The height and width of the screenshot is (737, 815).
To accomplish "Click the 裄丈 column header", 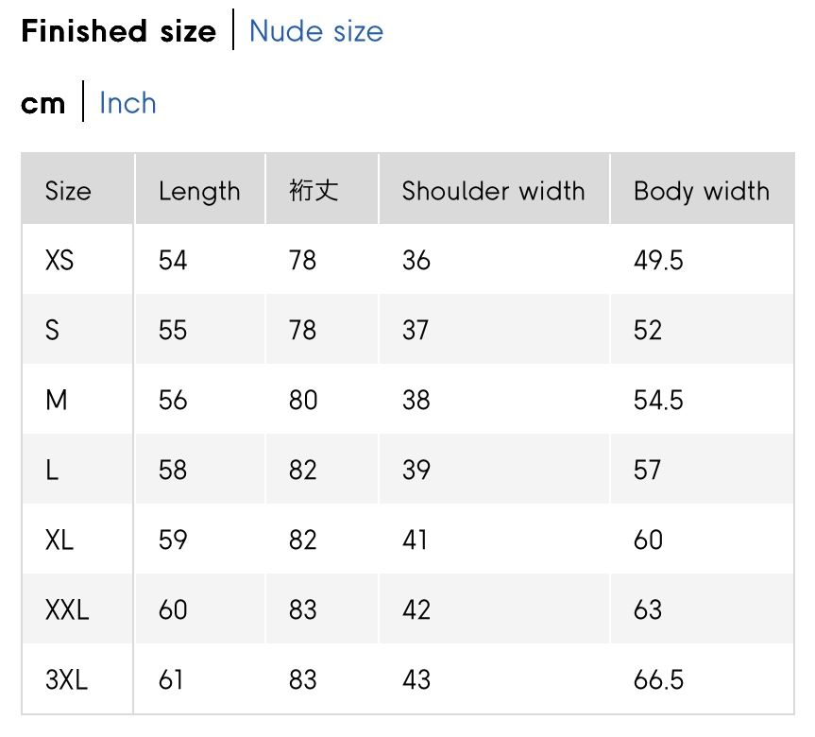I will point(314,191).
